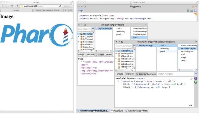
Task: Switch to MyFirstWebApp>>#html in the taskbar
Action: click(x=137, y=111)
